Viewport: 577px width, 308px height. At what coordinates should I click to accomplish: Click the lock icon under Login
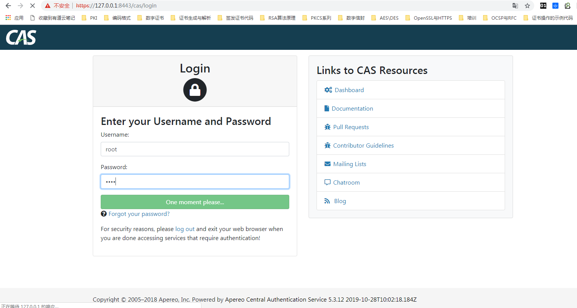[195, 90]
